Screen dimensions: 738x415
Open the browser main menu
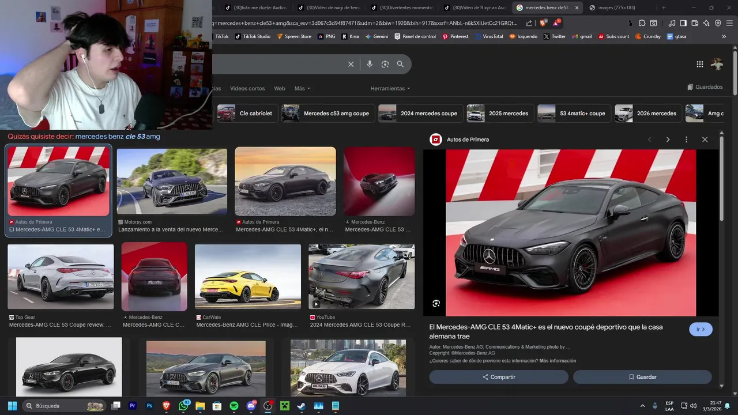[x=729, y=23]
